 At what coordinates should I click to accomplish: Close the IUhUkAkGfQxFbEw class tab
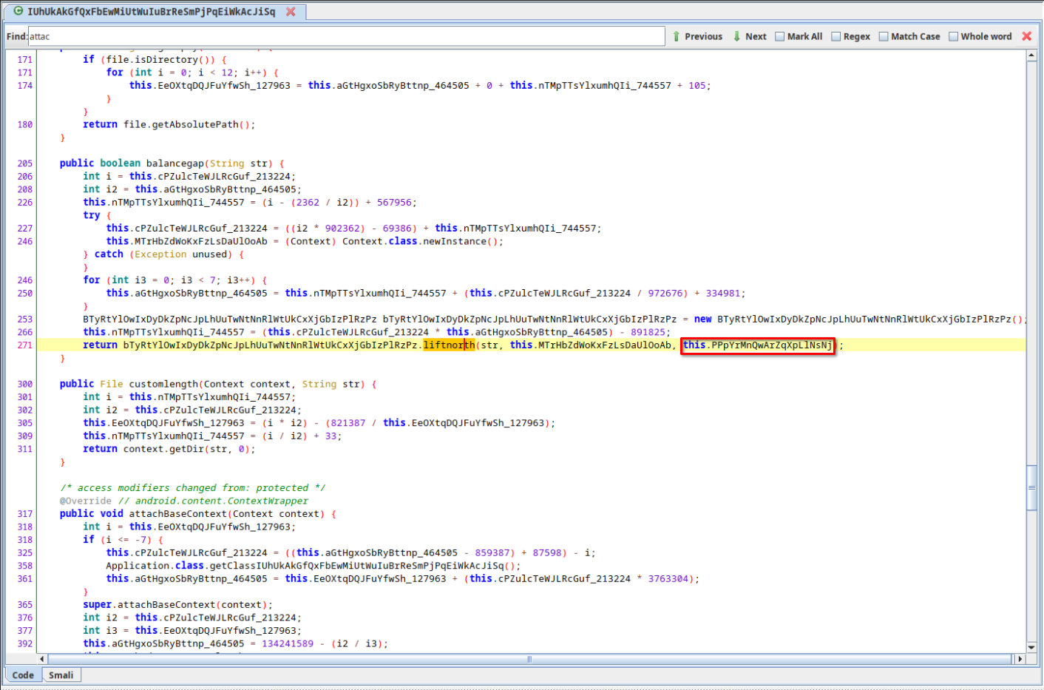pyautogui.click(x=291, y=12)
